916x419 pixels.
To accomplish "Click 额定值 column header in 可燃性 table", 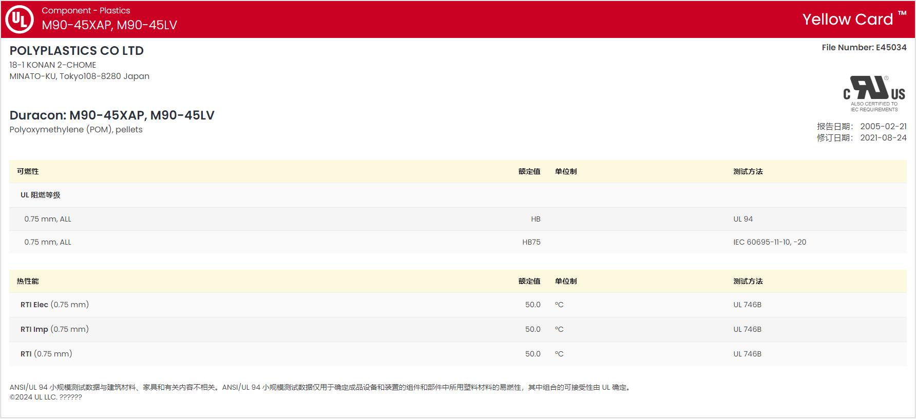I will coord(529,171).
